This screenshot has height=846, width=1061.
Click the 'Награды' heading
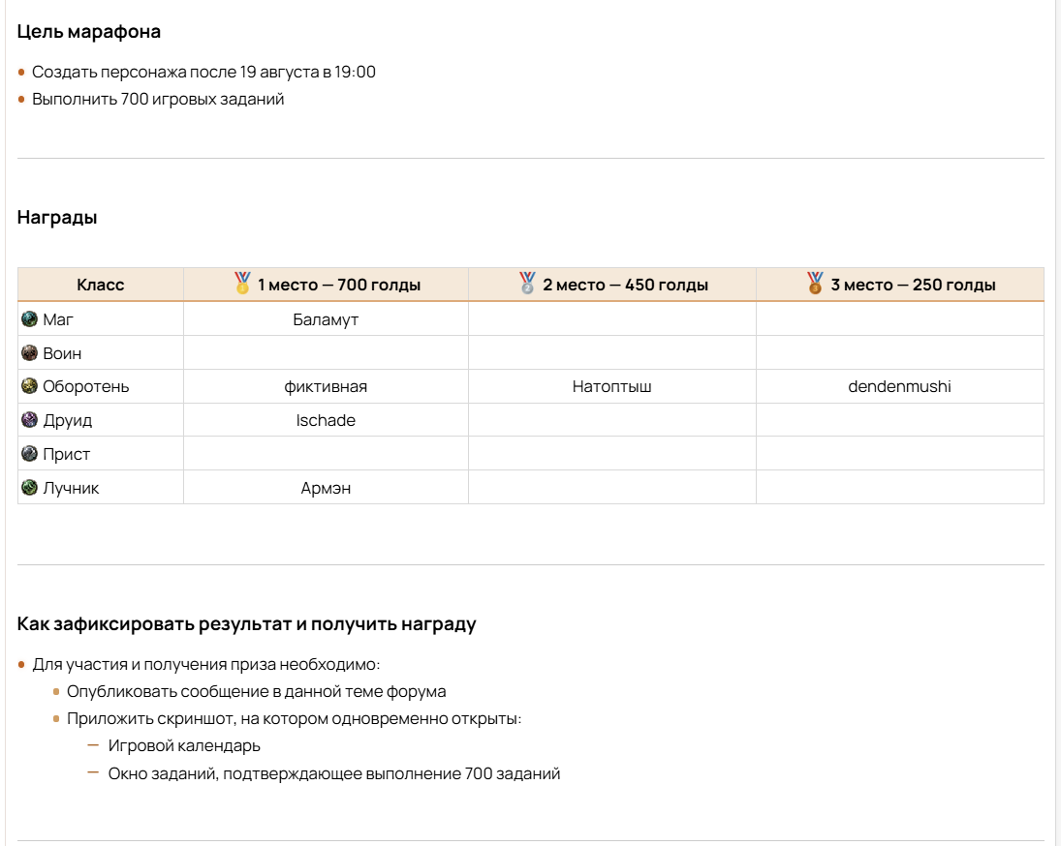(57, 218)
